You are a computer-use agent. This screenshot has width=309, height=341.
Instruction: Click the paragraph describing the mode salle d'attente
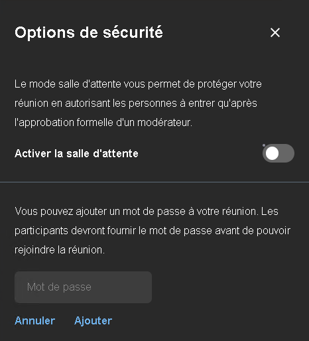(x=138, y=103)
